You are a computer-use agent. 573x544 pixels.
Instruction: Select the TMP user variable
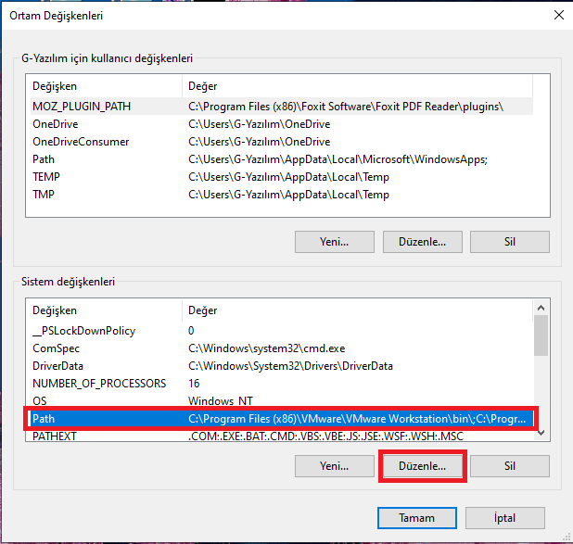click(x=45, y=195)
